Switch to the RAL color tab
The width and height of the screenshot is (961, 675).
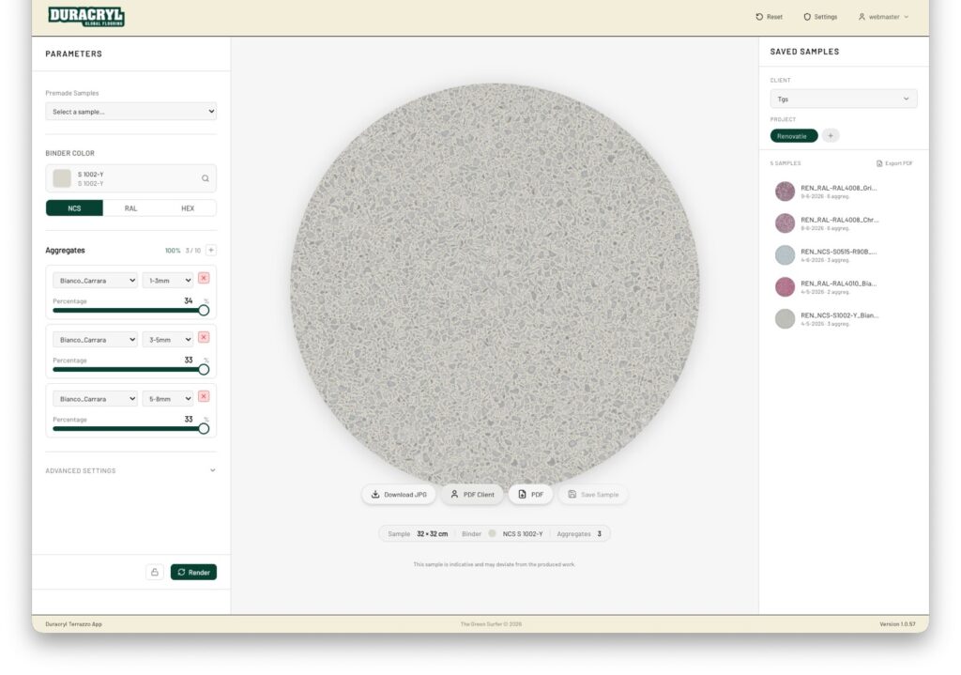click(x=130, y=208)
